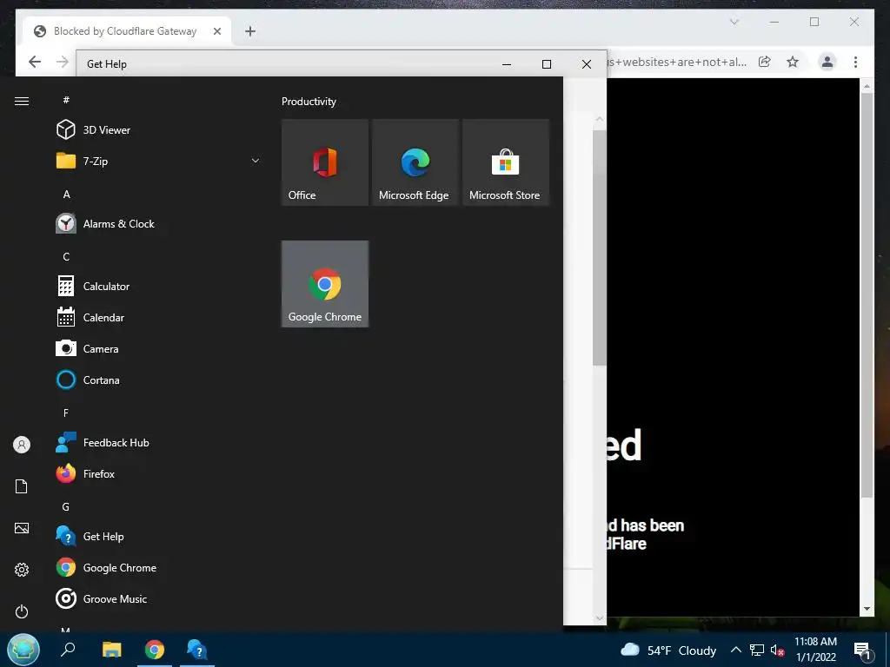Viewport: 890px width, 667px height.
Task: Click the Microsoft Edge tile
Action: click(415, 162)
